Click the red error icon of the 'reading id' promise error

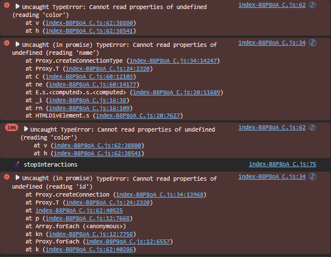[x=7, y=177]
